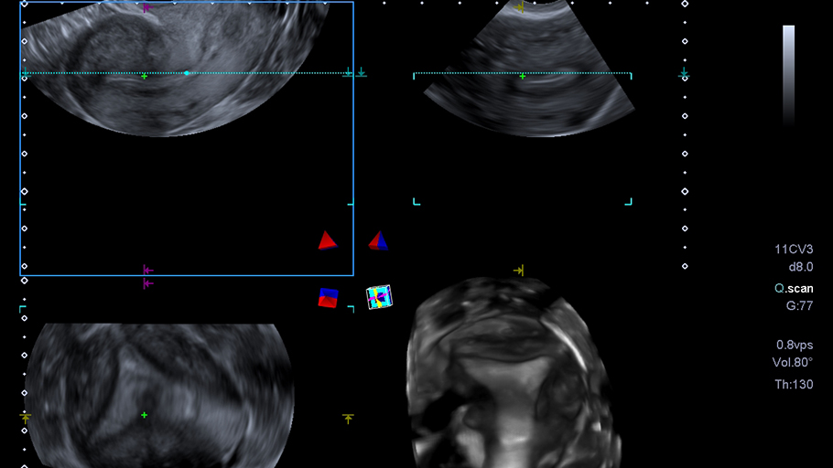Click the red and blue pyramid orientation icon
833x468 pixels.
378,240
